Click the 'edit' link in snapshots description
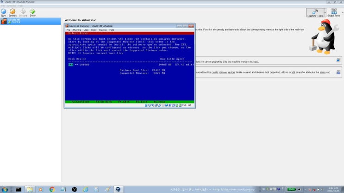This screenshot has height=193, width=344. pos(293,72)
